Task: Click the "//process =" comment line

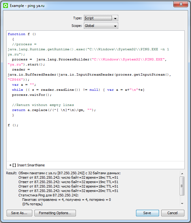Action: point(24,44)
